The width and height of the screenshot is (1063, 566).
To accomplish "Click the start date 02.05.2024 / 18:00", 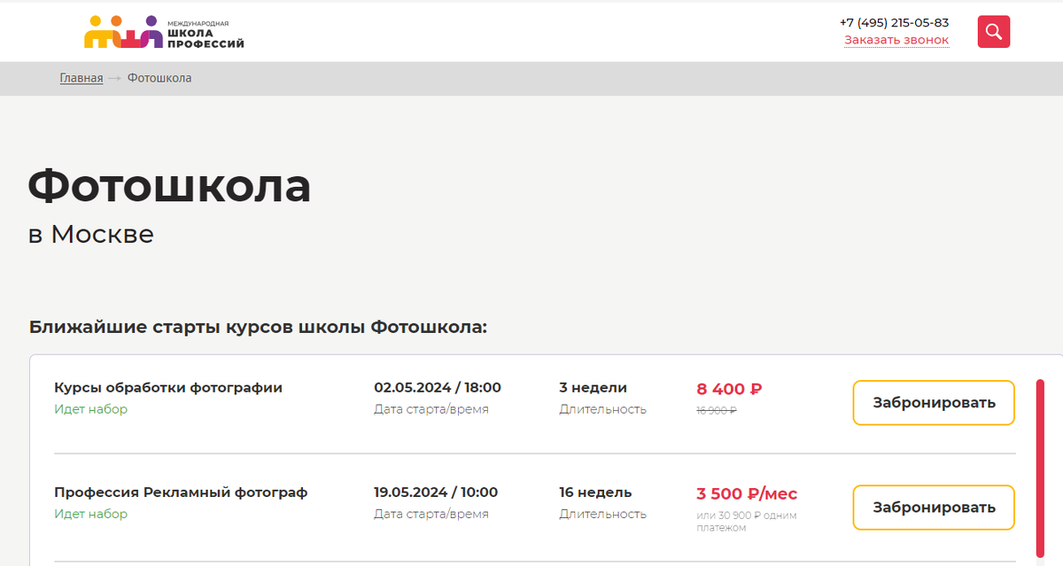I will pos(438,387).
